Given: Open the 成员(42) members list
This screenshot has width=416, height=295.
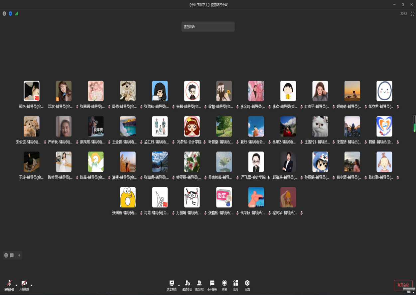Looking at the screenshot, I should (x=200, y=283).
